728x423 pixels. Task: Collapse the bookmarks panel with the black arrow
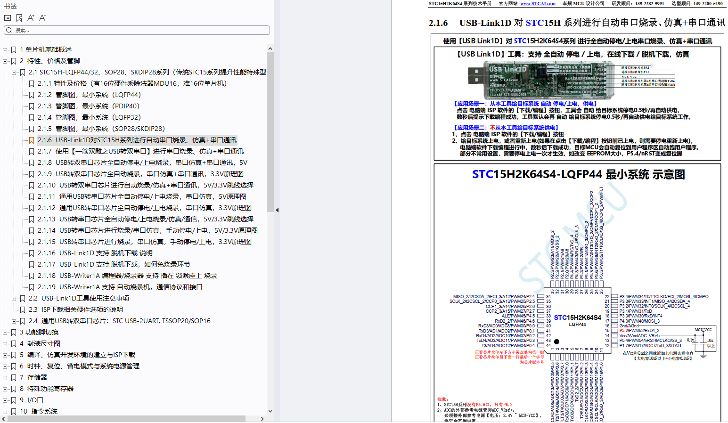point(277,210)
